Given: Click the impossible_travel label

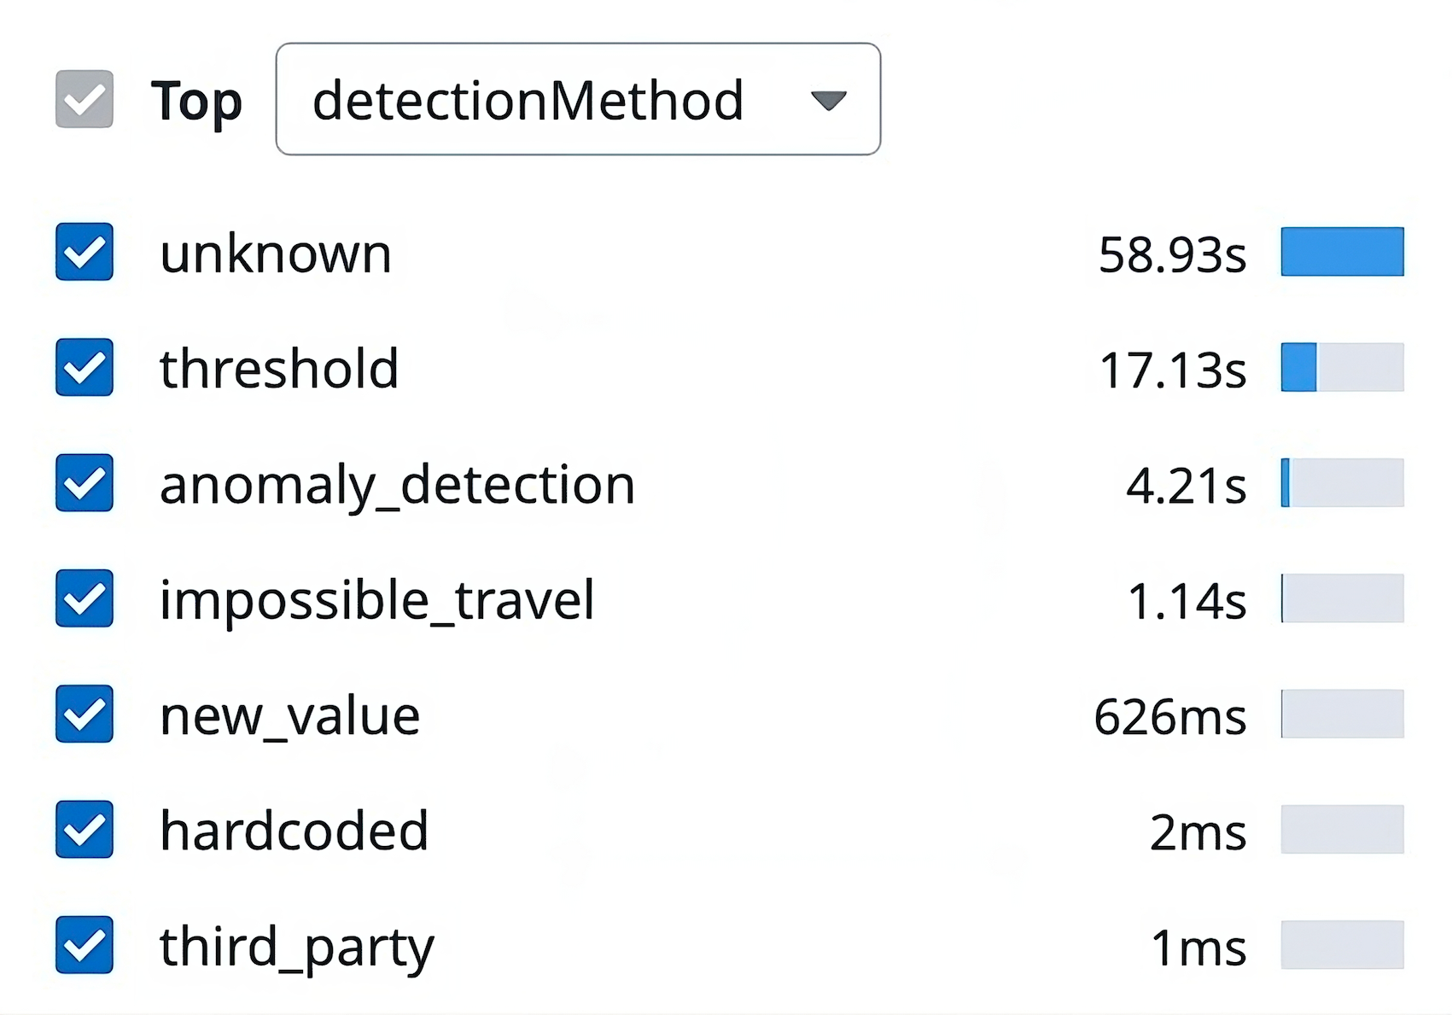Looking at the screenshot, I should [378, 598].
